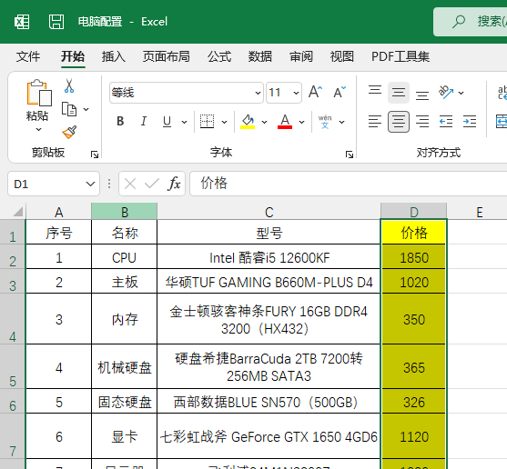The height and width of the screenshot is (469, 507).
Task: Click the search magnifier icon
Action: (x=459, y=22)
